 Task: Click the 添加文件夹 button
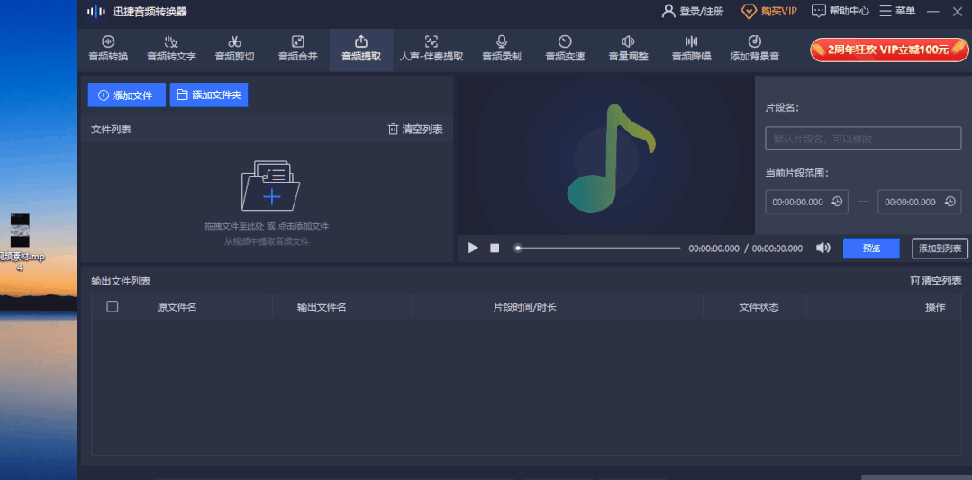pos(209,95)
